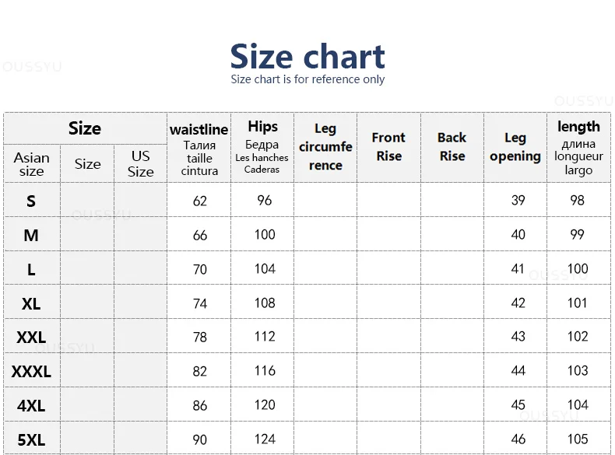Image resolution: width=615 pixels, height=455 pixels.
Task: Select the 5XL size row label
Action: (x=31, y=439)
